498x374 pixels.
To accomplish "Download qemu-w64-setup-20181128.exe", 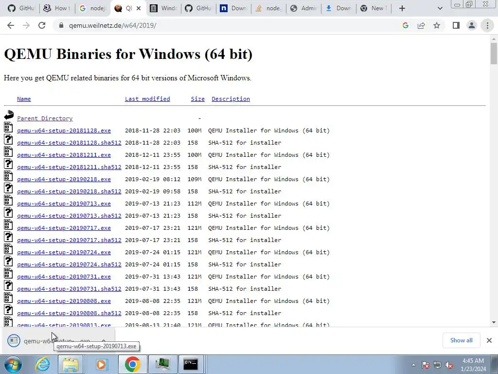I will tap(64, 131).
